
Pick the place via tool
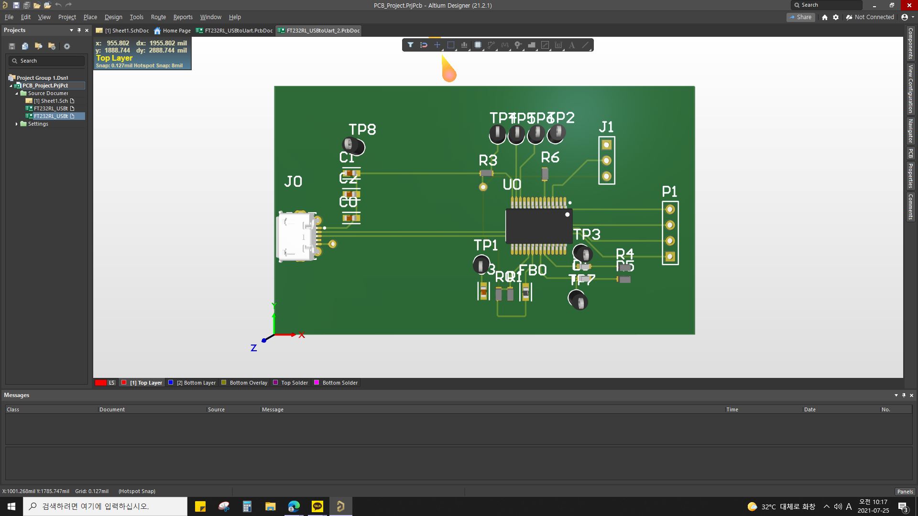pos(518,45)
